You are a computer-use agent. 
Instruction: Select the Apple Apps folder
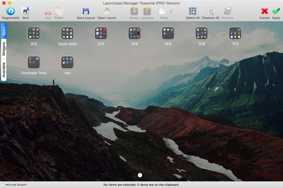[67, 33]
